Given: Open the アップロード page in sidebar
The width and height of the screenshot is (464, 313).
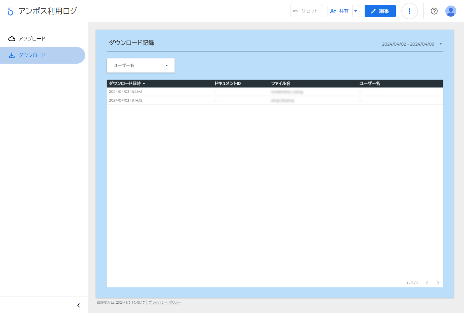Looking at the screenshot, I should pos(42,39).
